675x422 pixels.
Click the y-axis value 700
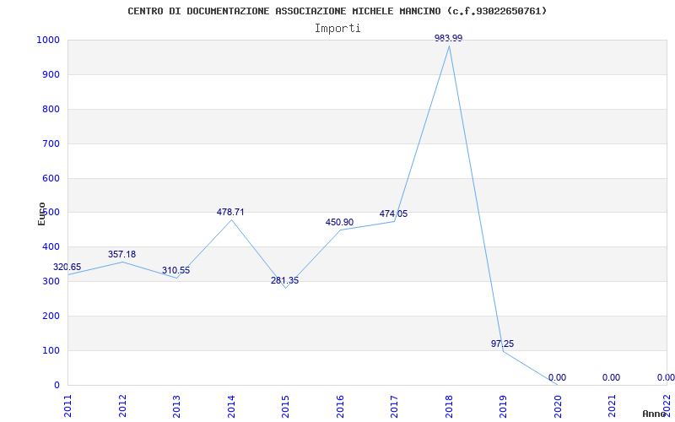51,143
